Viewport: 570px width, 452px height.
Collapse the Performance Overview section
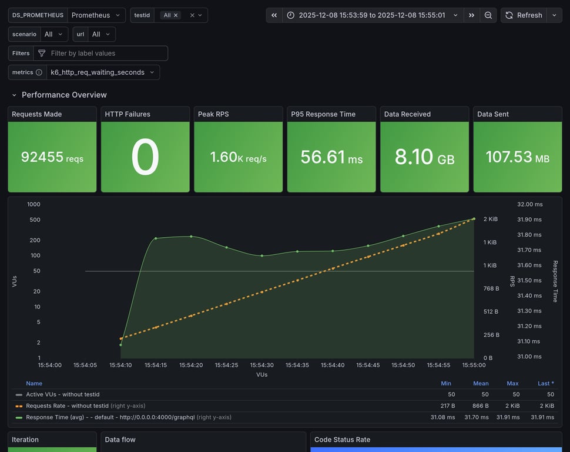[14, 95]
